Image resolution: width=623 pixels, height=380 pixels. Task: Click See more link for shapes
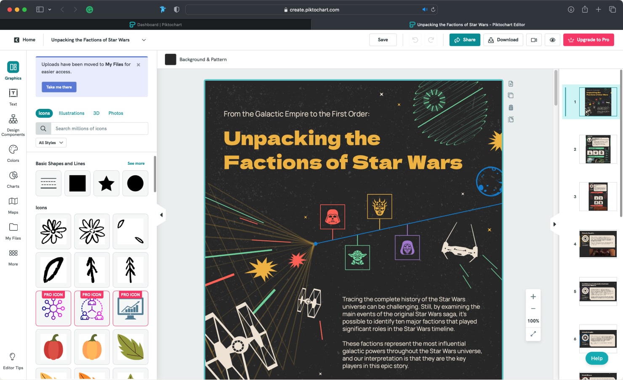pos(136,164)
